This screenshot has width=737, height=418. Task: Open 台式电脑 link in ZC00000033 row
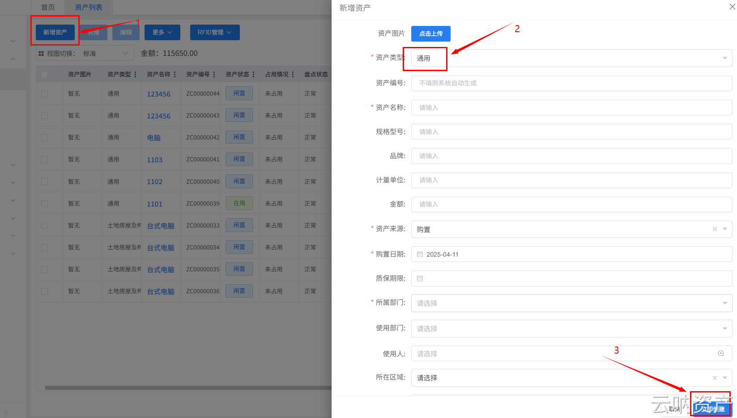coord(161,226)
